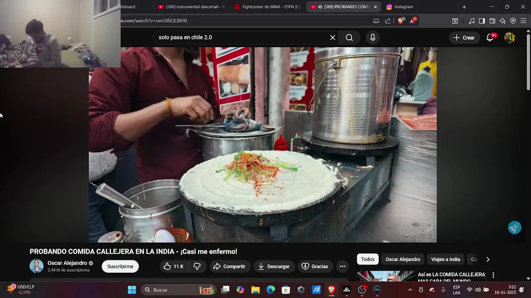Show more filter chips with right chevron
Image resolution: width=531 pixels, height=298 pixels.
coord(488,260)
